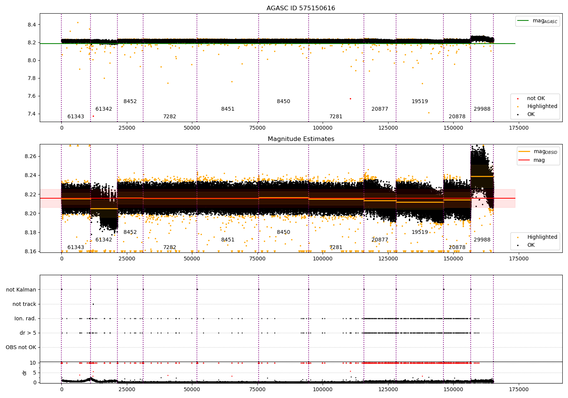The image size is (568, 398).
Task: Click obsid label 61343 in the Magnitude Estimates plot
Action: pos(76,248)
